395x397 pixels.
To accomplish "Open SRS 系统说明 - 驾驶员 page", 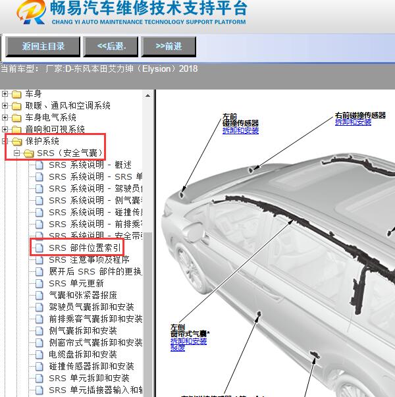I will (95, 189).
